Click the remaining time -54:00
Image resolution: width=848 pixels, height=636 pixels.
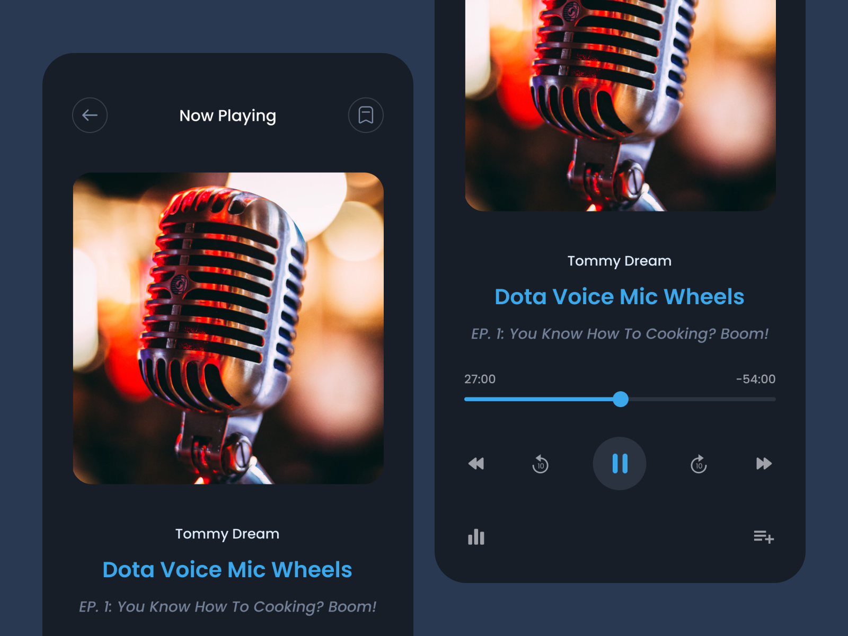pos(755,379)
